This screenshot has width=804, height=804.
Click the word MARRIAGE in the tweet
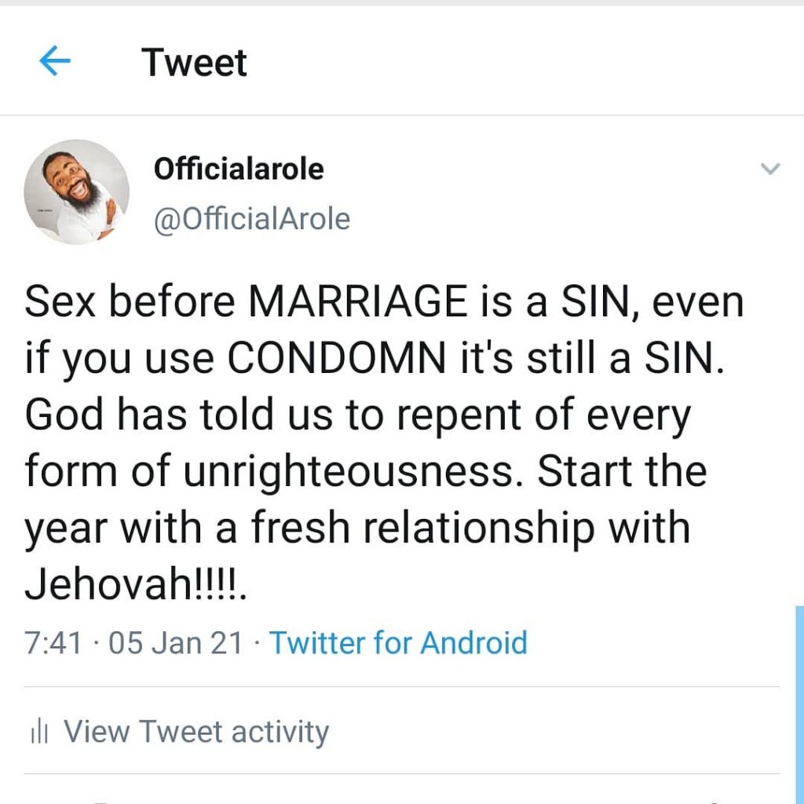tap(357, 301)
